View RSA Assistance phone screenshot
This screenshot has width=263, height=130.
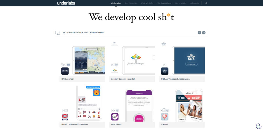click(139, 105)
